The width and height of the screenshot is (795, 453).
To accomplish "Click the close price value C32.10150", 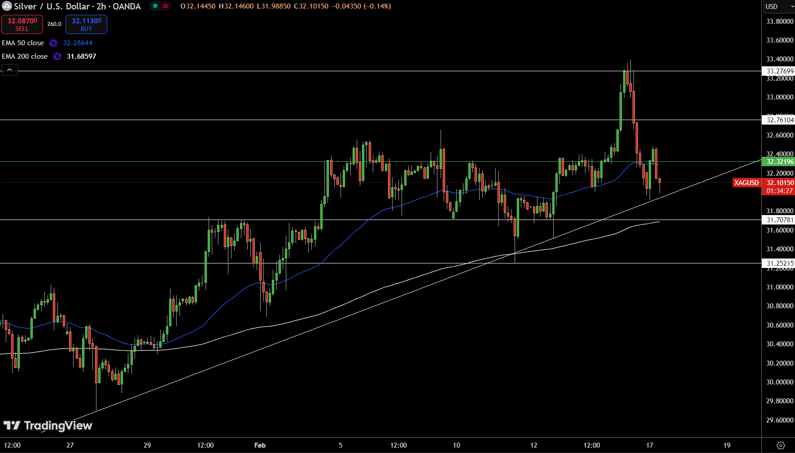I will pyautogui.click(x=311, y=6).
